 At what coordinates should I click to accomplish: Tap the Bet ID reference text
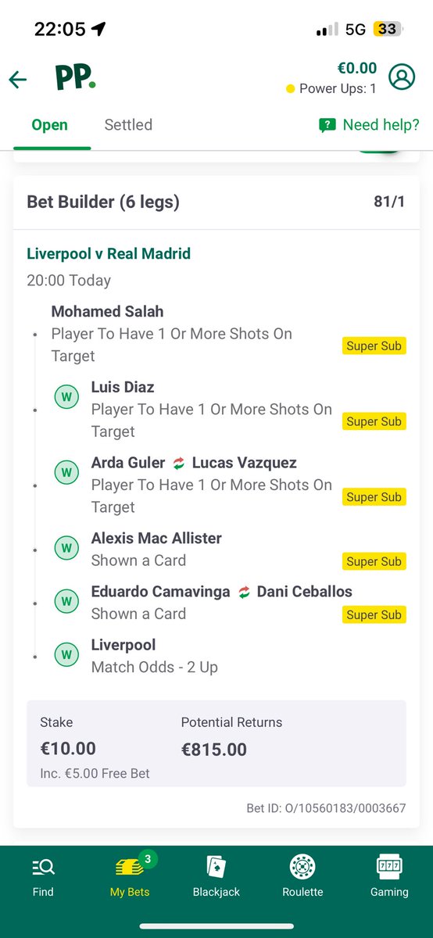coord(326,808)
